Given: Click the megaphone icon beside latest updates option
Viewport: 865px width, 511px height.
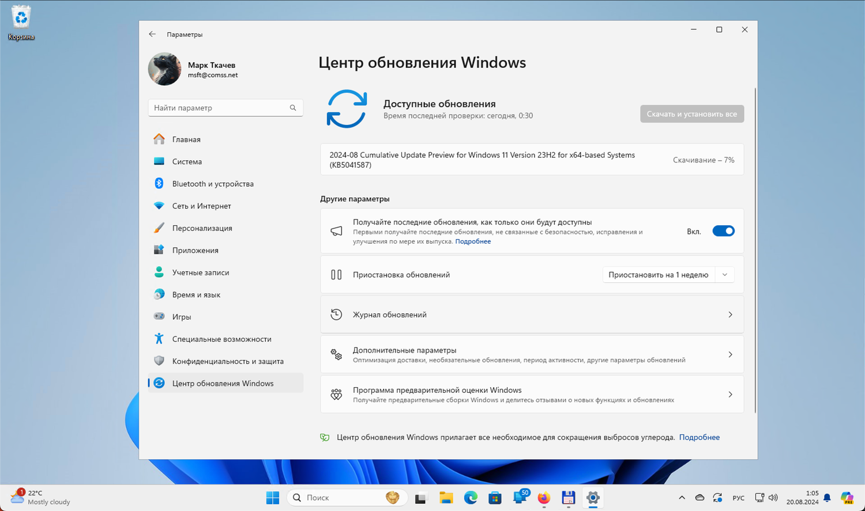Looking at the screenshot, I should (x=336, y=231).
